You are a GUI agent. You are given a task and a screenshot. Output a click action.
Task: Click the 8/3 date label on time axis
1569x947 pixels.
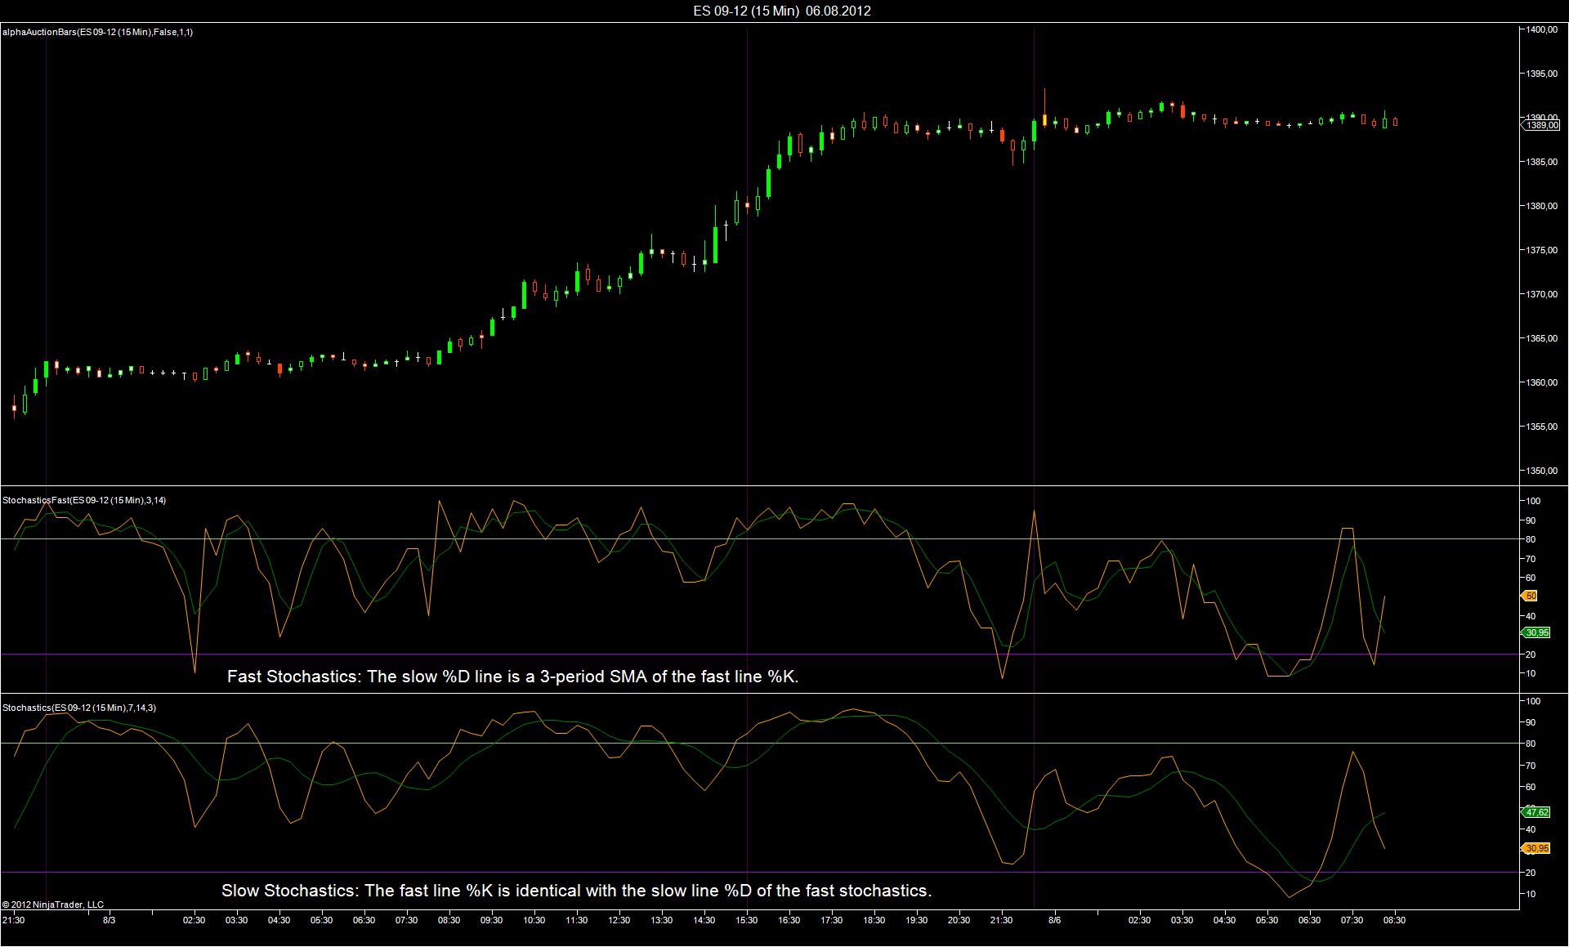[x=109, y=920]
